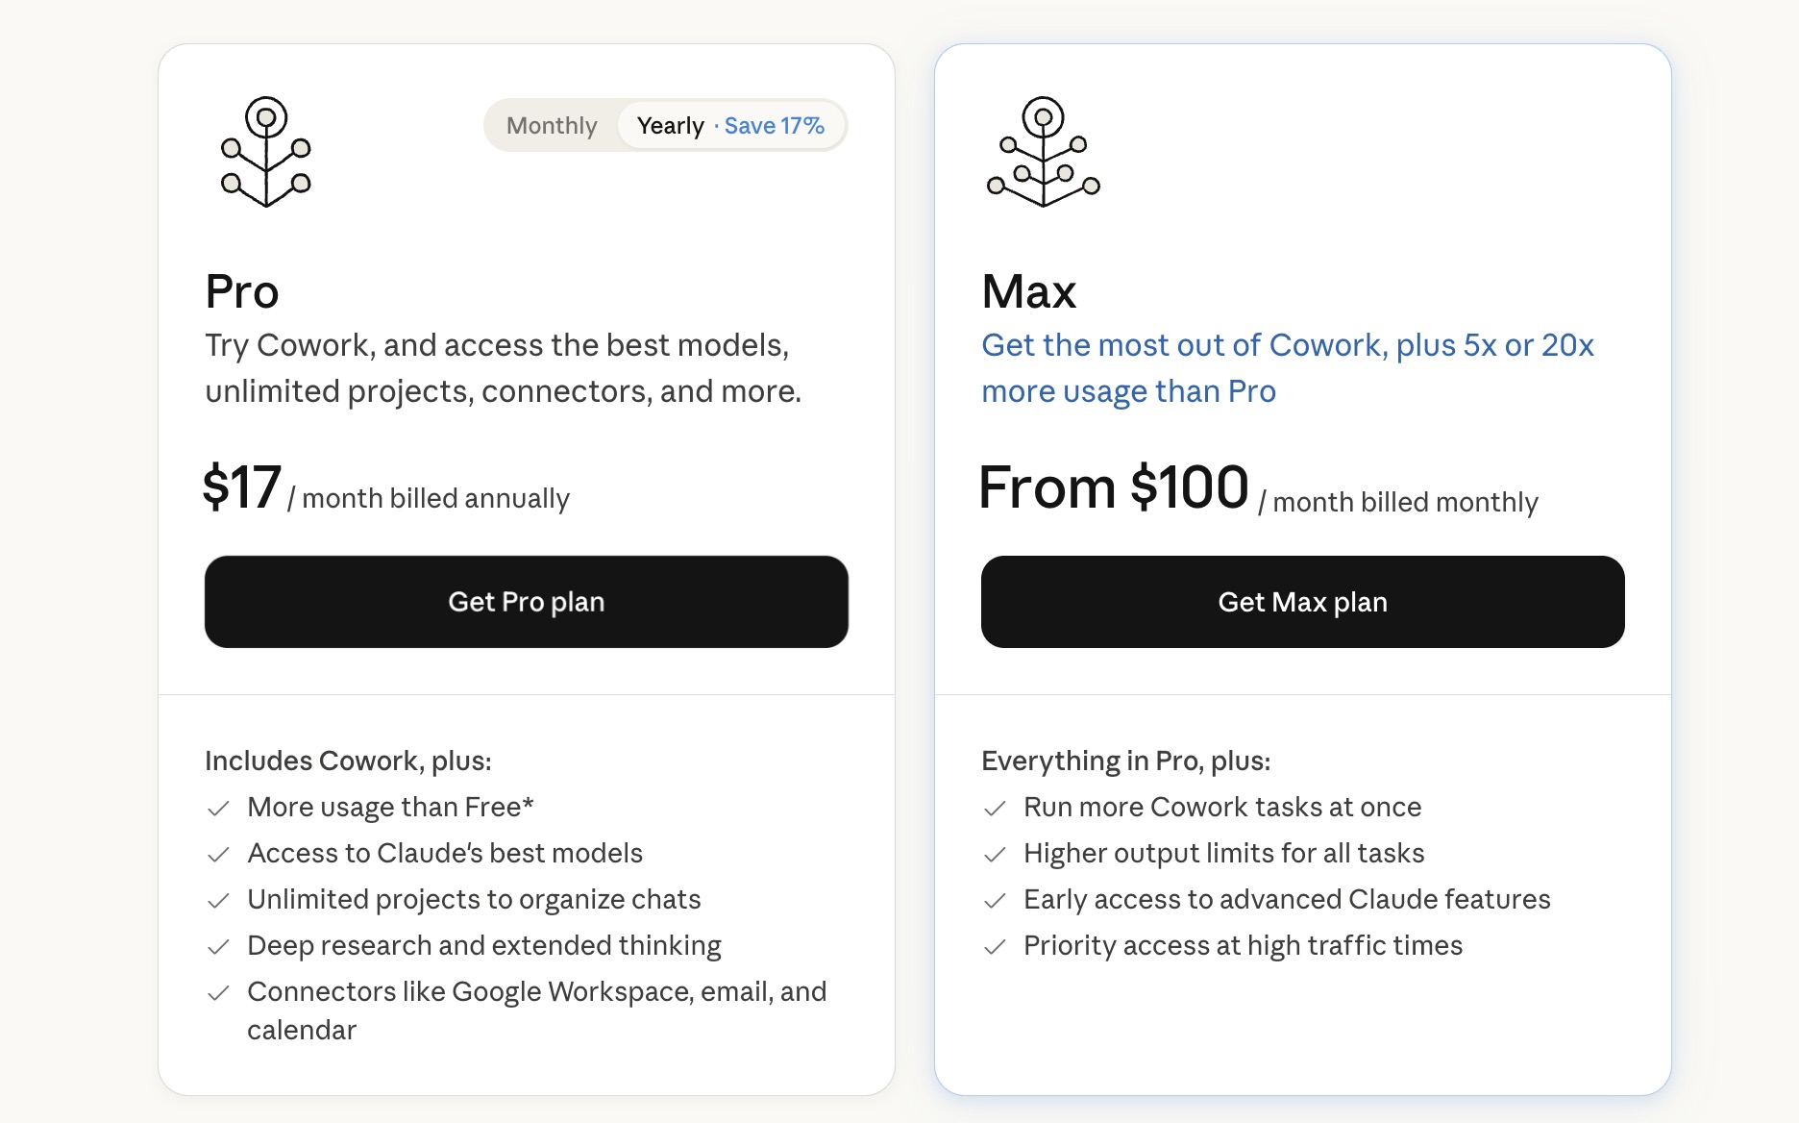This screenshot has height=1123, width=1799.
Task: Click the Save 17% label
Action: pos(774,126)
